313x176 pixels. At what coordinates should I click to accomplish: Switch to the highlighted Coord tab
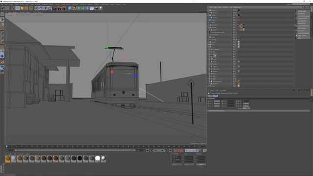(215, 96)
